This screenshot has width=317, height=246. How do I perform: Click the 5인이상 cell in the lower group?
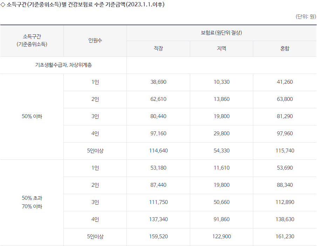pyautogui.click(x=95, y=237)
